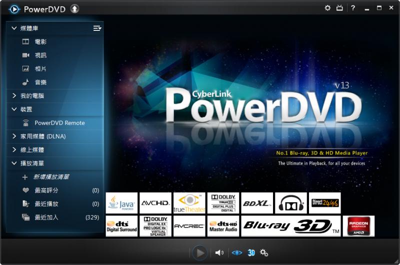Click the trueTheater logo
Screen dimensions: 400x265
189,203
